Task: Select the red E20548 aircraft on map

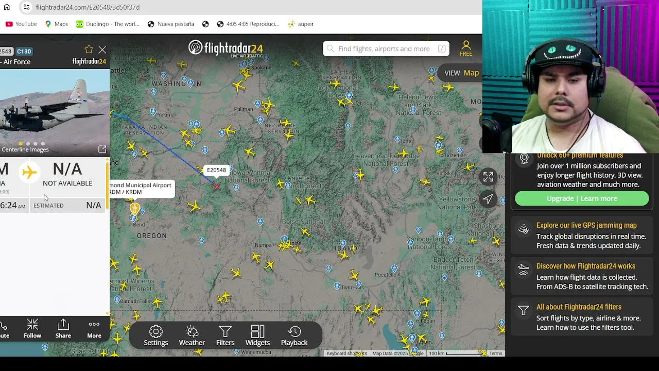Action: (x=217, y=187)
